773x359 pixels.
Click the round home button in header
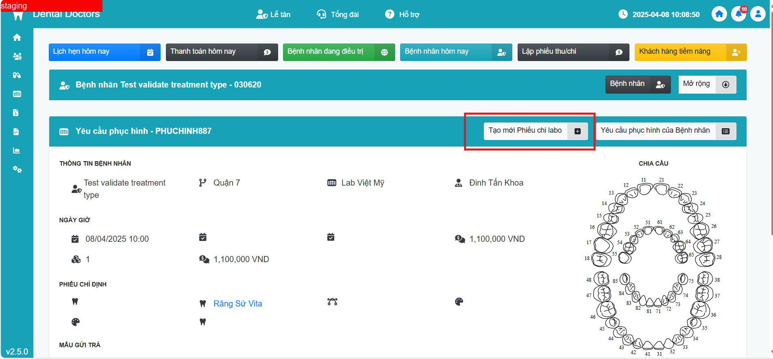click(719, 14)
